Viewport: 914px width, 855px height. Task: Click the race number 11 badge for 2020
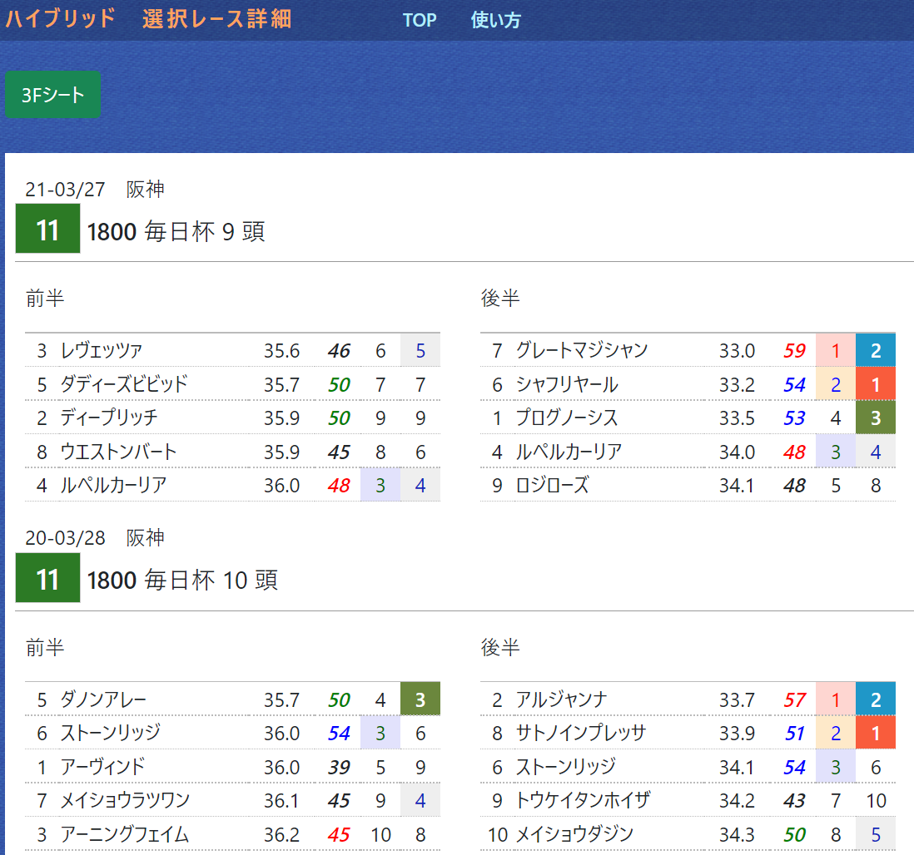click(47, 577)
